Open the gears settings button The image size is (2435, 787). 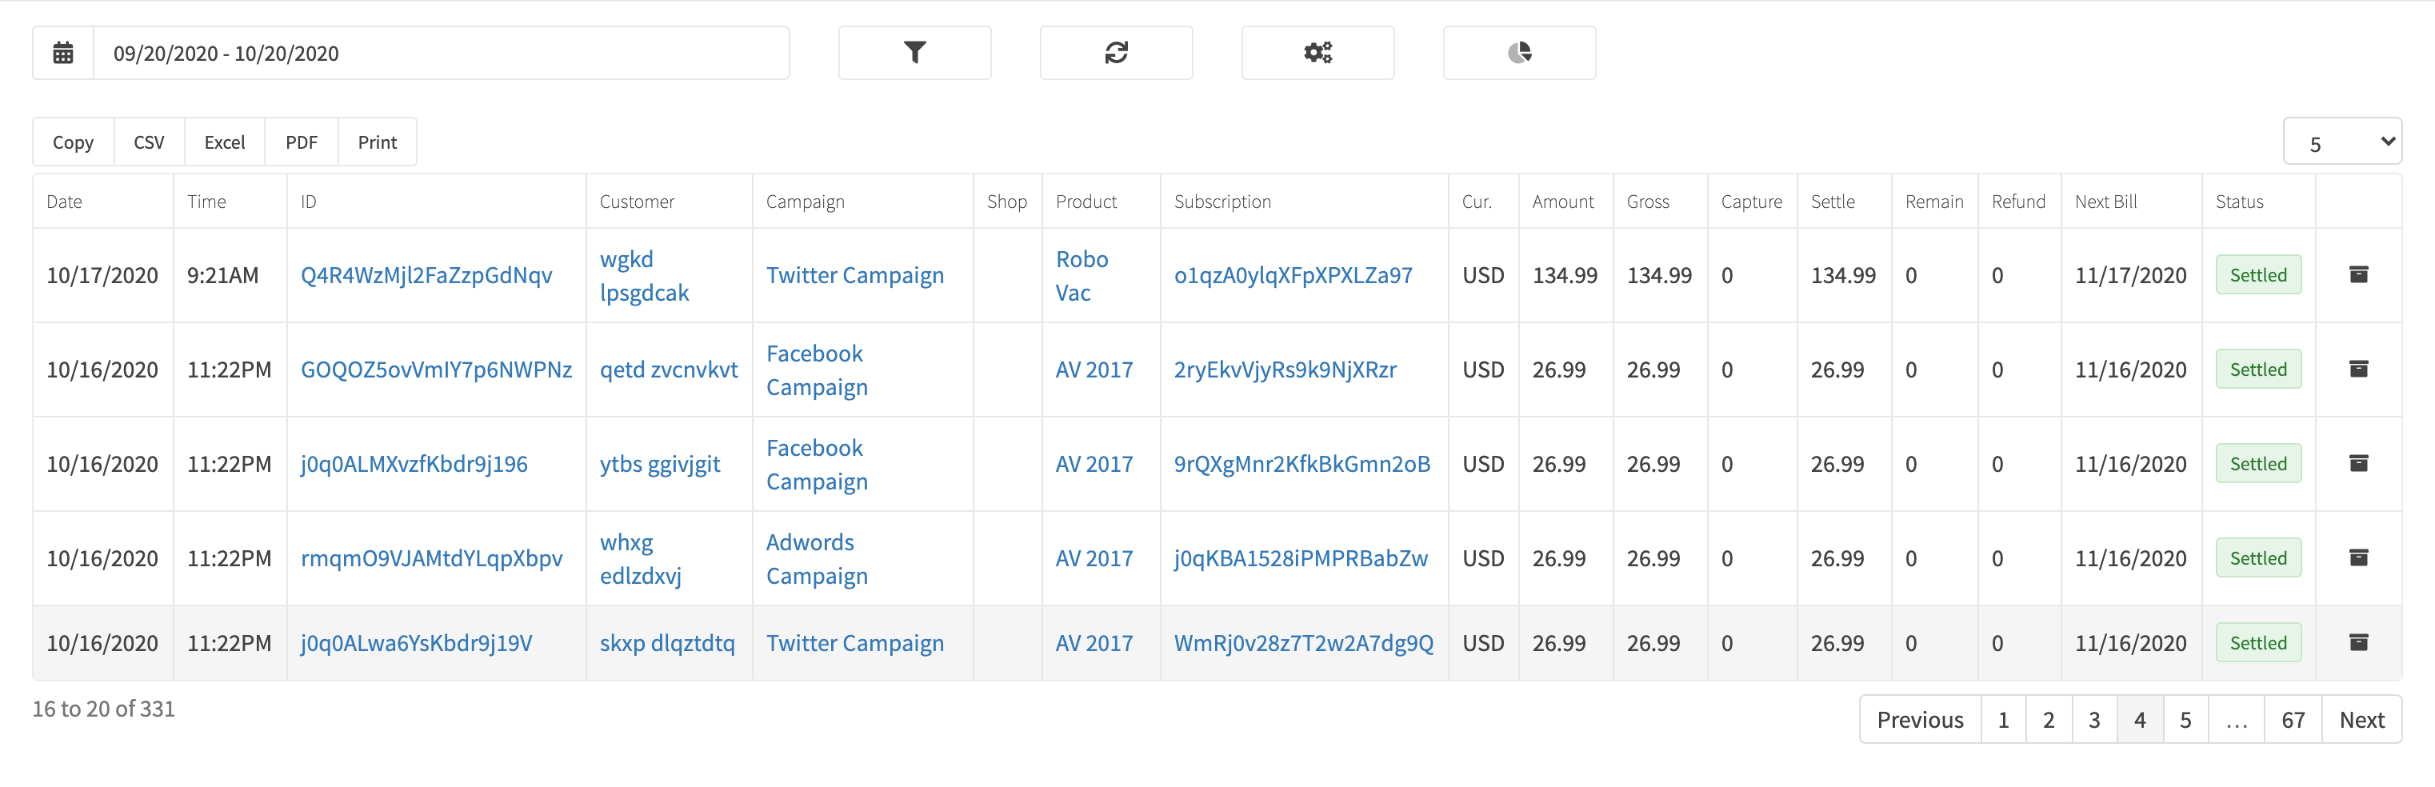pos(1317,53)
